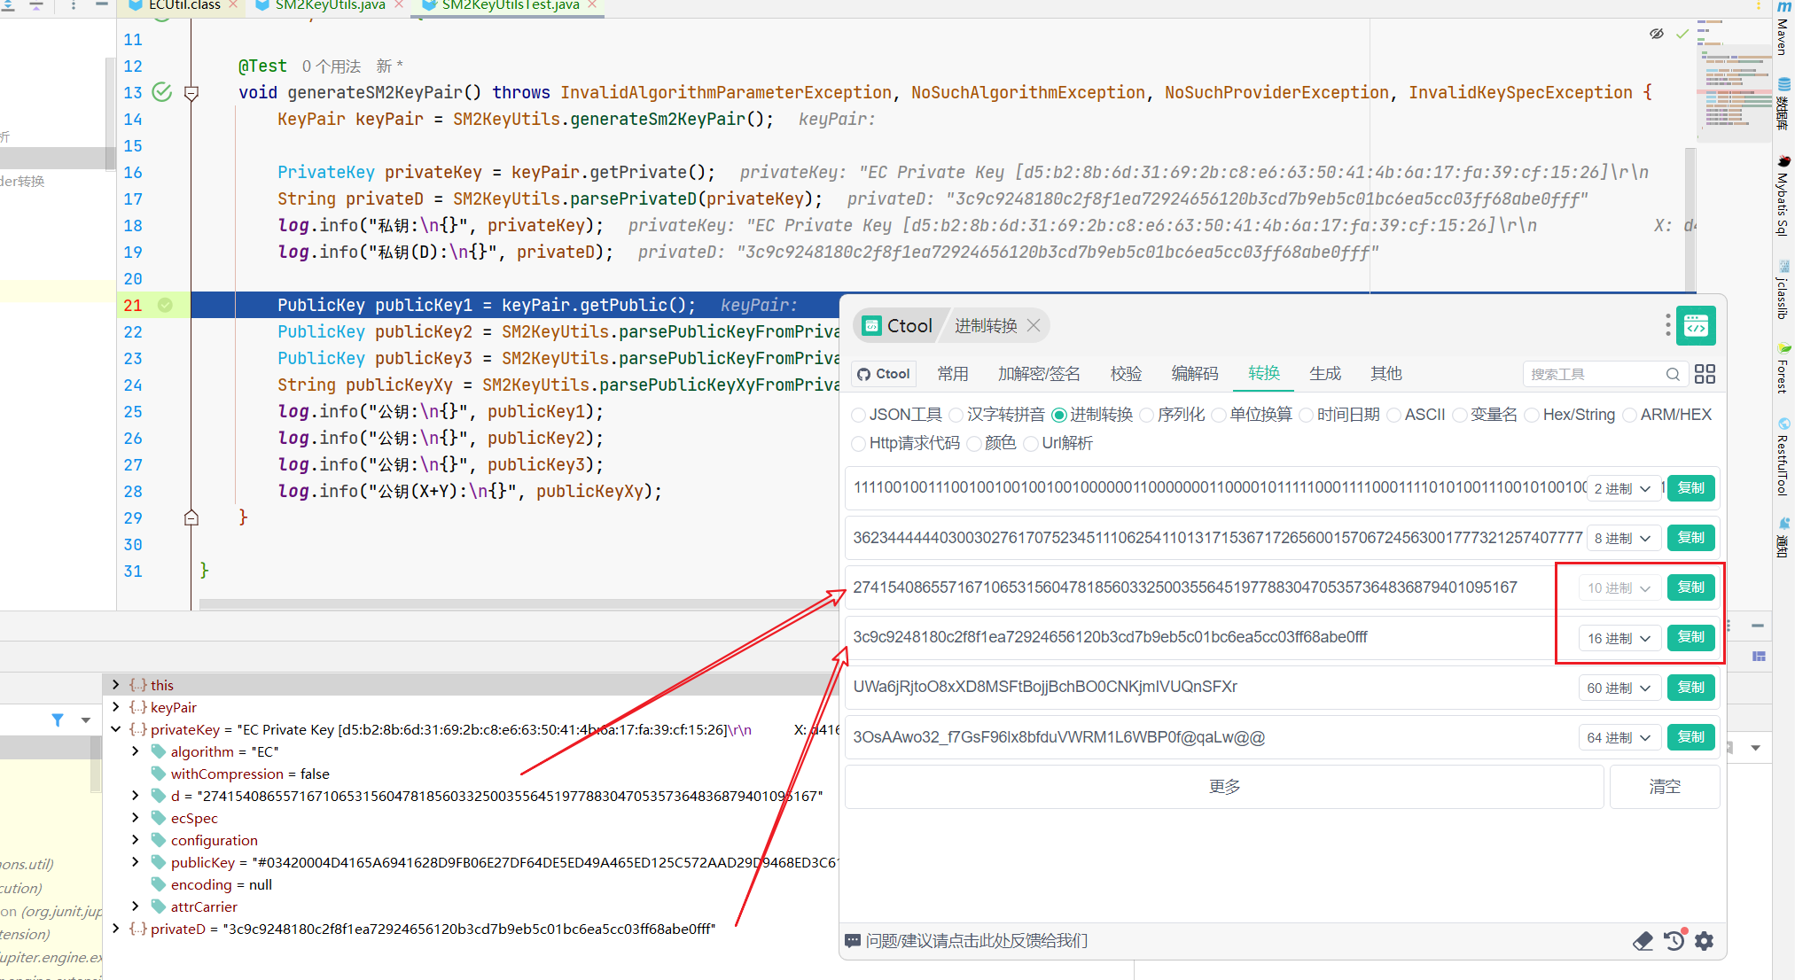Toggle the inlay hints eye icon
The width and height of the screenshot is (1795, 980).
pos(1656,34)
